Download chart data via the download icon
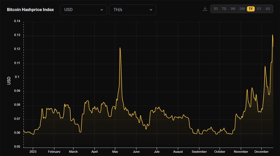The height and width of the screenshot is (156, 280). point(205,9)
